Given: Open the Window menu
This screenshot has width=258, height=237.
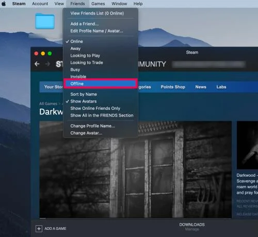Looking at the screenshot, I should click(119, 4).
